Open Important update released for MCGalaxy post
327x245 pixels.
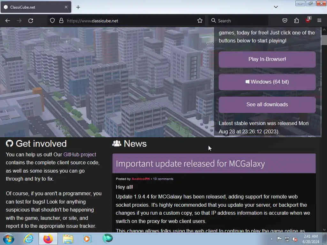190,164
